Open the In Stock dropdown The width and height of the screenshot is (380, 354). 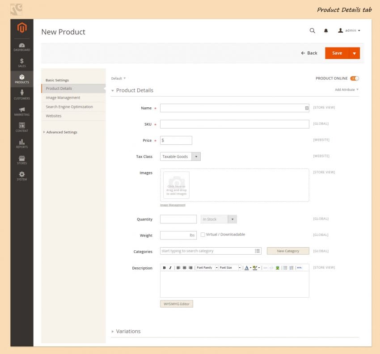[x=219, y=219]
